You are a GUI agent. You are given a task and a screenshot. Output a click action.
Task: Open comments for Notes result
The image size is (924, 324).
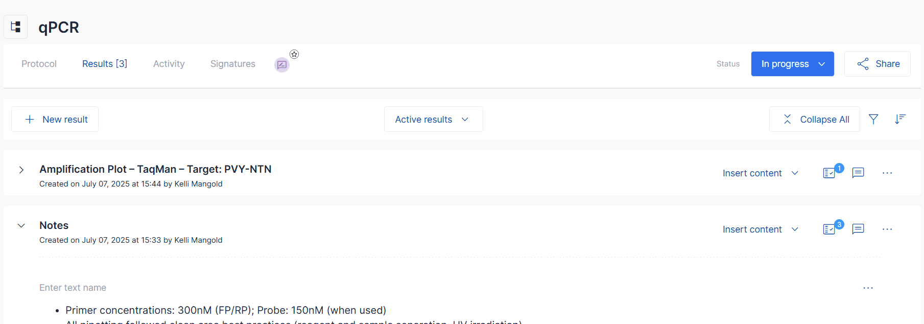click(x=858, y=229)
